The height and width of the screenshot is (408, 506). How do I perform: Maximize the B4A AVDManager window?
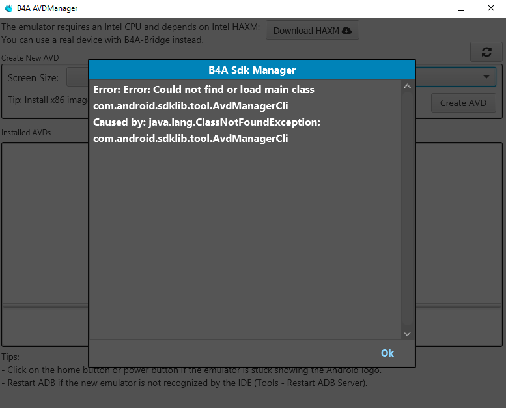click(461, 8)
